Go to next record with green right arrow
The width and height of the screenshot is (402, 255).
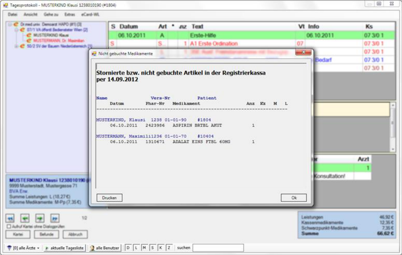[40, 219]
